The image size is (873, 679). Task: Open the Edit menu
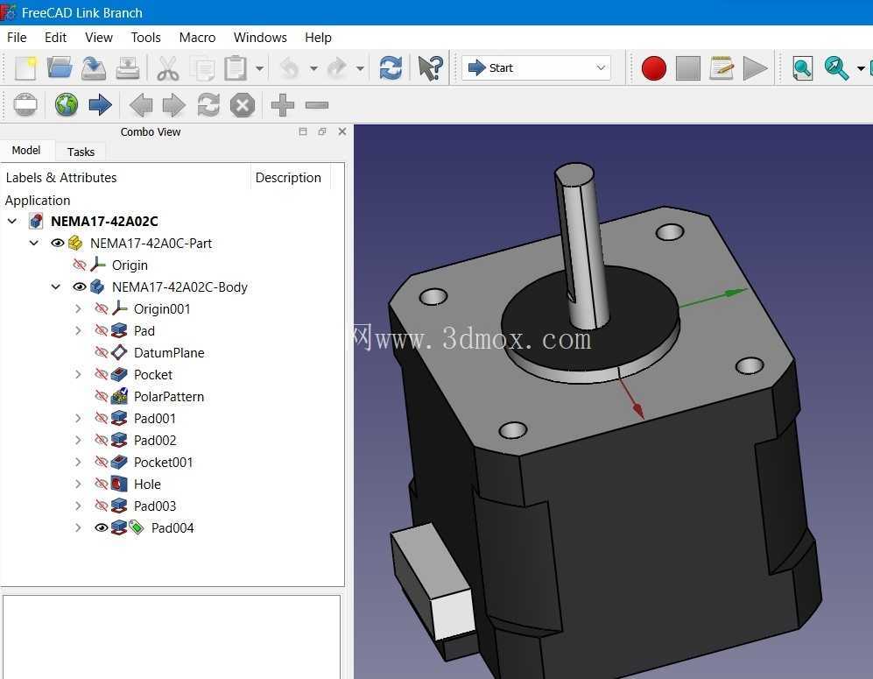[56, 38]
